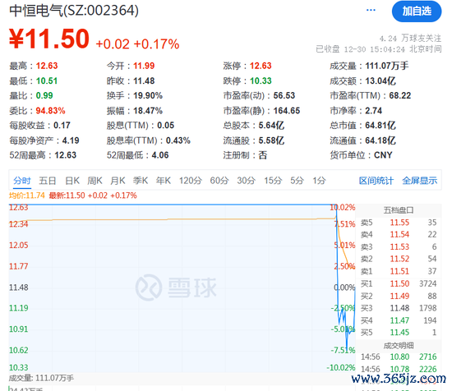The width and height of the screenshot is (452, 391).
Task: Click the 昨收 value 11.48
Action: click(144, 81)
